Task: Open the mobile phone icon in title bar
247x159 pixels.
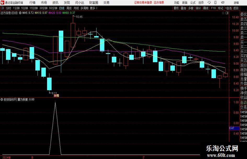Action: tap(215, 3)
